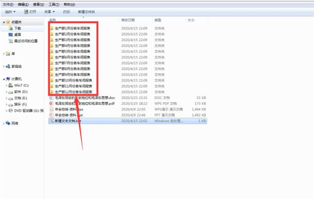Select folder icon of 生产部3月份各车间报表
Image resolution: width=314 pixels, height=199 pixels.
pyautogui.click(x=52, y=40)
